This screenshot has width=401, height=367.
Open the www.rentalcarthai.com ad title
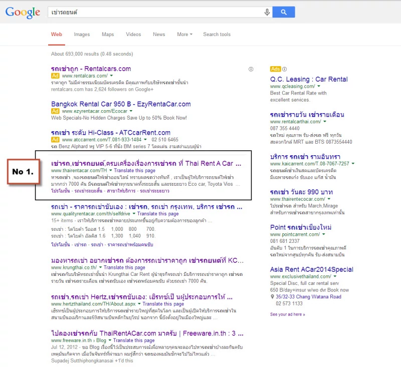[x=307, y=115]
